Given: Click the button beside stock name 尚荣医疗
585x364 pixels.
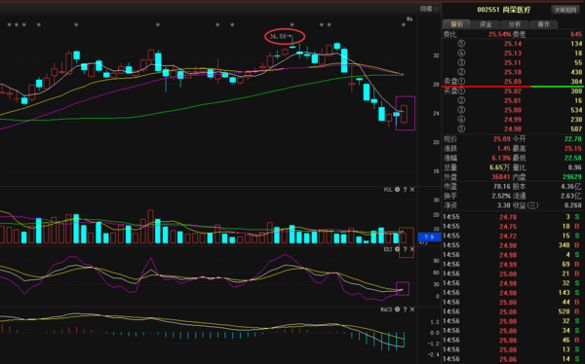Looking at the screenshot, I should pos(565,10).
